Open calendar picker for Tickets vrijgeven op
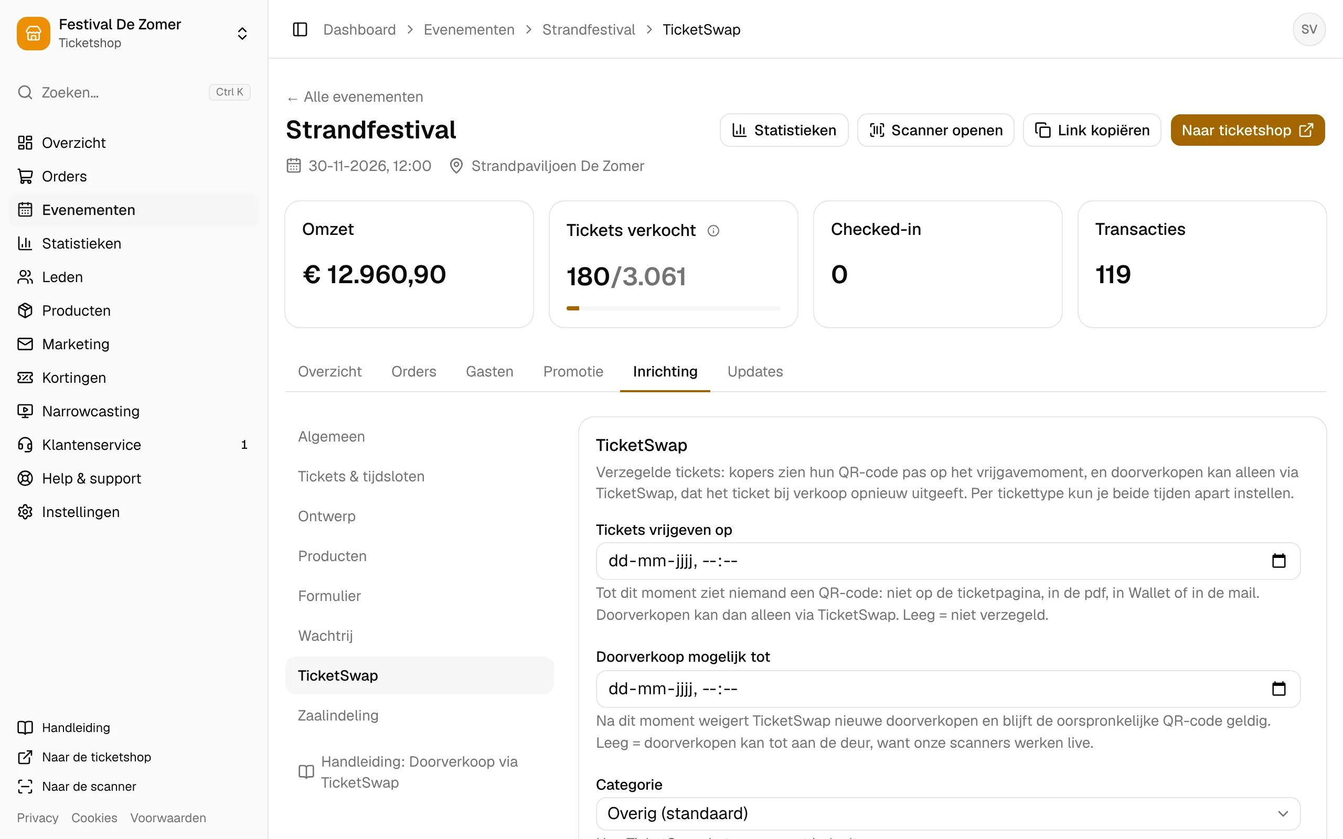The height and width of the screenshot is (839, 1343). coord(1278,561)
